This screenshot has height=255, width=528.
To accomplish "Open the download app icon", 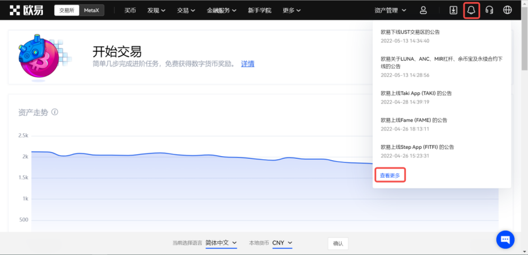I will point(453,10).
